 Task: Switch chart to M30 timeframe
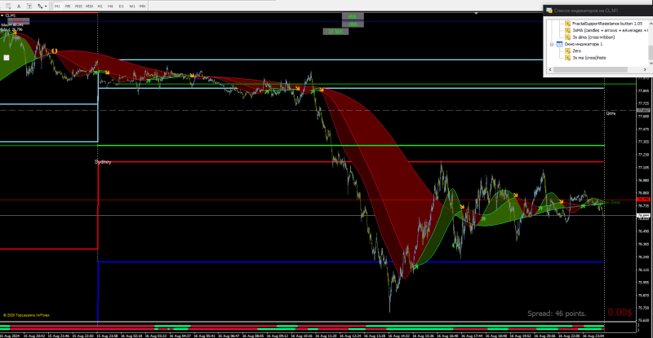coord(89,7)
